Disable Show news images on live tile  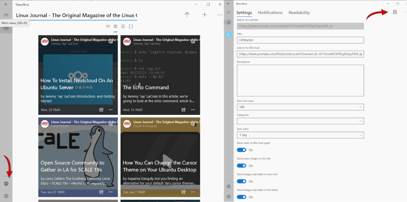241,166
